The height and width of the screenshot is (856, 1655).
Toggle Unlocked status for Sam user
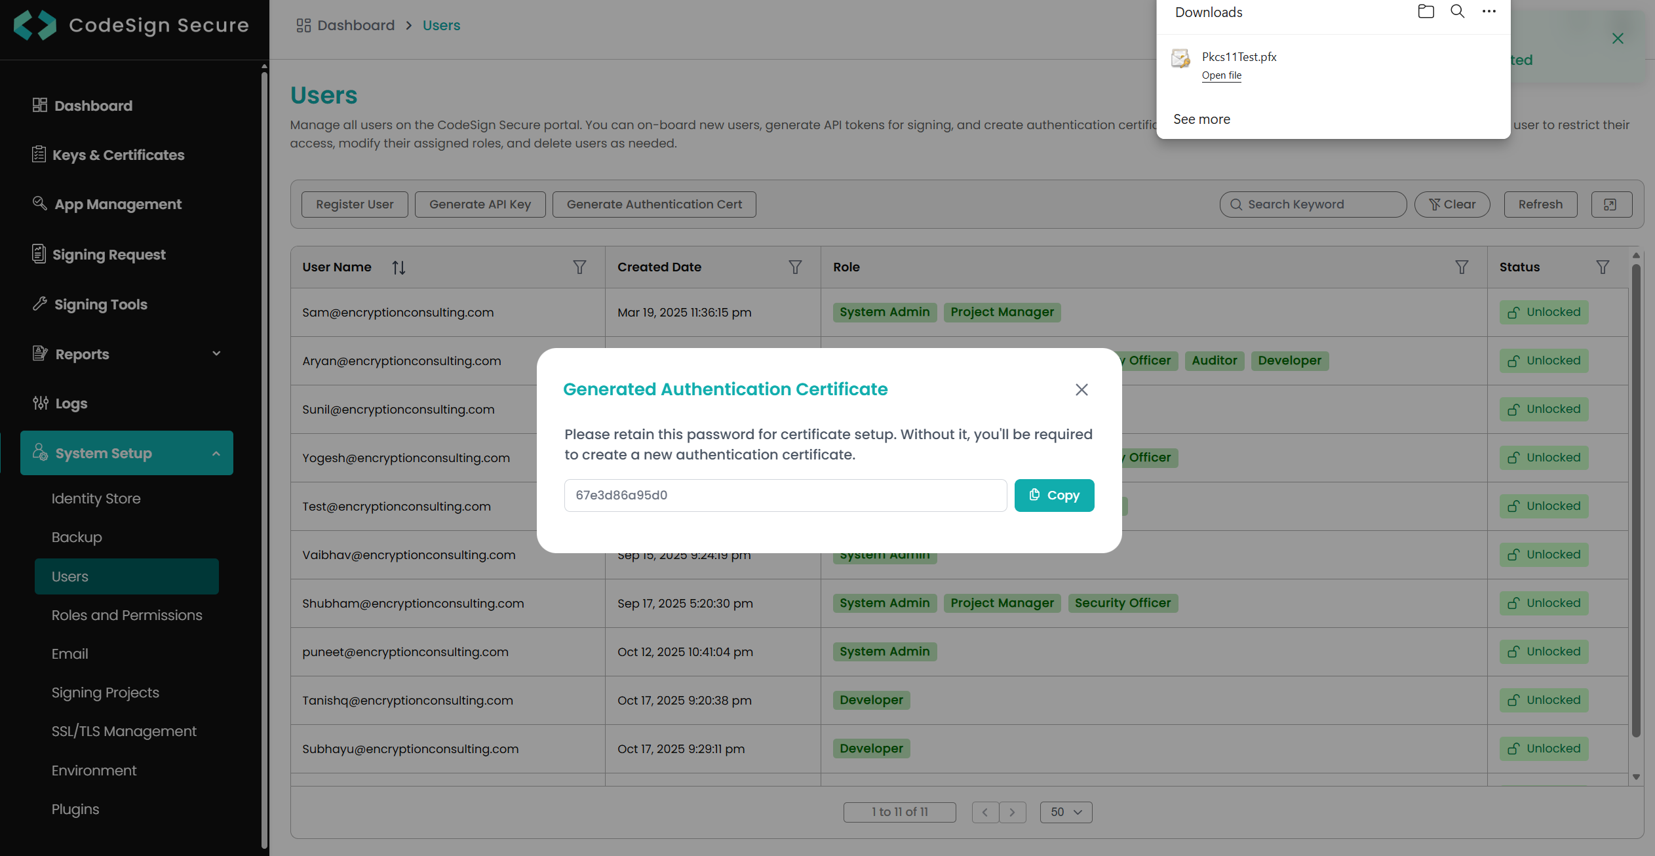(1544, 312)
